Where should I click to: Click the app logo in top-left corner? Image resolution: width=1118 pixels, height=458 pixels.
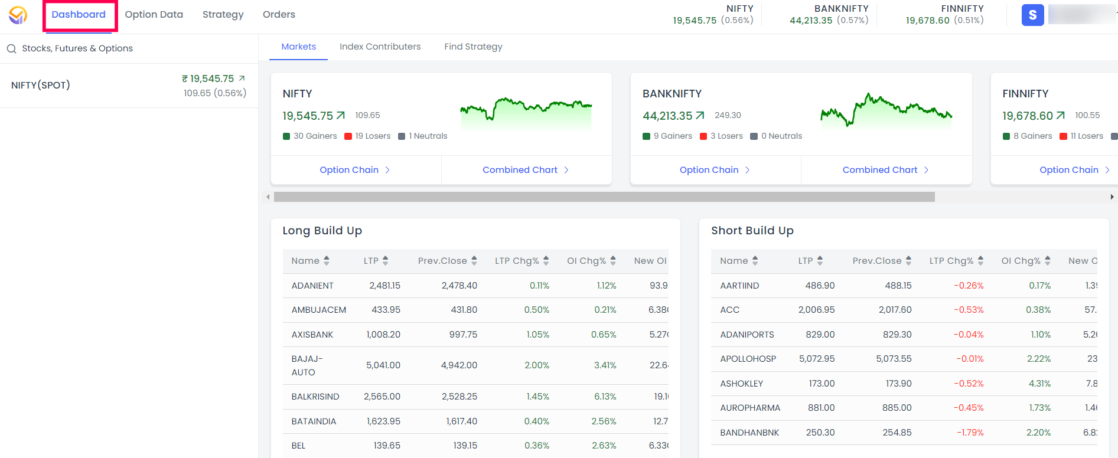(x=18, y=15)
